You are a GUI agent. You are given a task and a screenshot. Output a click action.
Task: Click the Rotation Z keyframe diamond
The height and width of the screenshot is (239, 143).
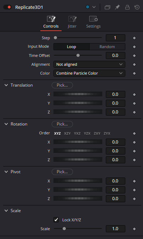pos(134,160)
